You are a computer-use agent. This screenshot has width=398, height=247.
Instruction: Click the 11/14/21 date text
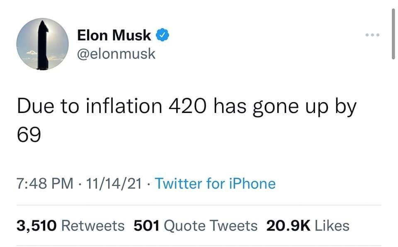pyautogui.click(x=114, y=184)
